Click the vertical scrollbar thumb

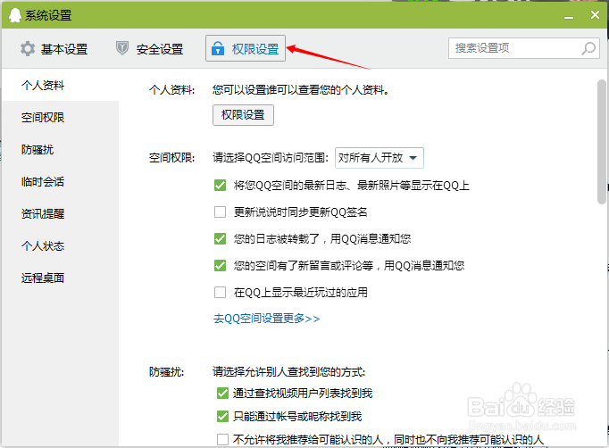click(x=602, y=142)
